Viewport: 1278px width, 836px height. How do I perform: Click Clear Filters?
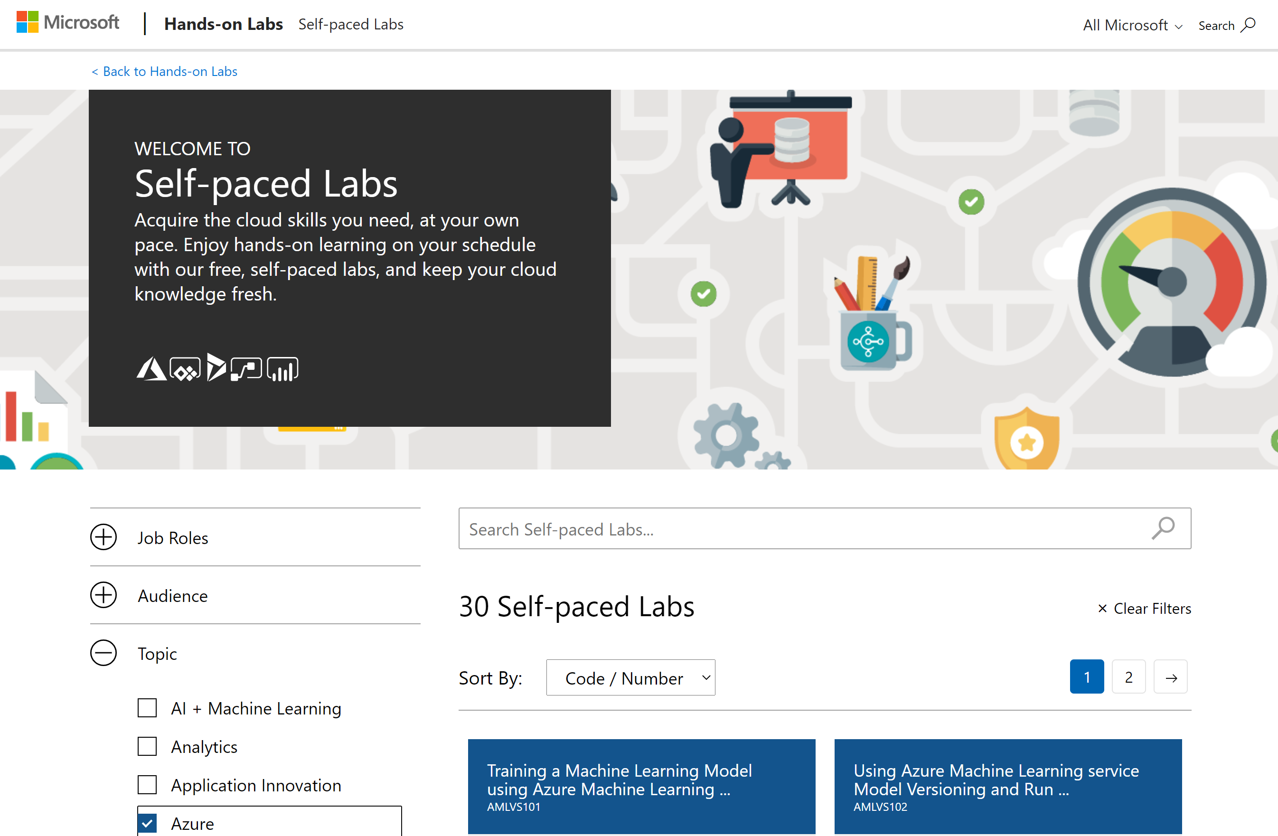click(x=1144, y=608)
